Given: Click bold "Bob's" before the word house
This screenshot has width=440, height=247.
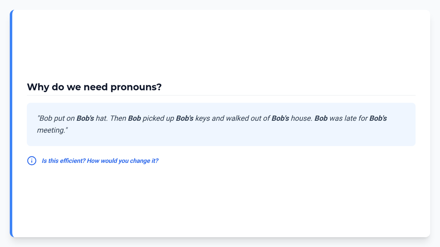Looking at the screenshot, I should point(280,119).
